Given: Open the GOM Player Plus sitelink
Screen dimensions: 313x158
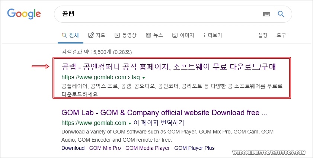Looking at the screenshot, I should tap(194, 148).
